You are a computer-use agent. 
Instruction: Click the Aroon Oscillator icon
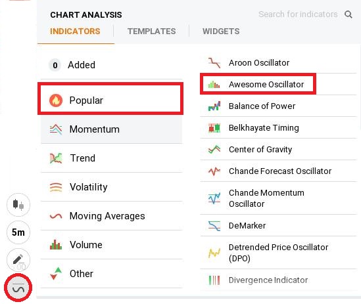214,63
